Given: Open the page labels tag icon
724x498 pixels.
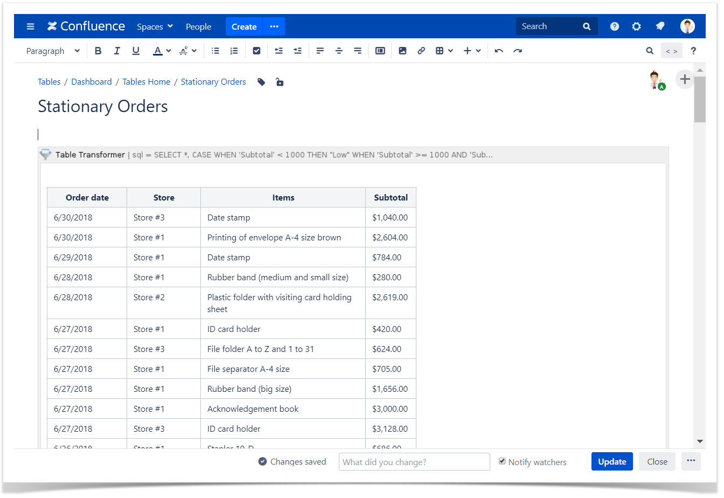Looking at the screenshot, I should [x=261, y=82].
